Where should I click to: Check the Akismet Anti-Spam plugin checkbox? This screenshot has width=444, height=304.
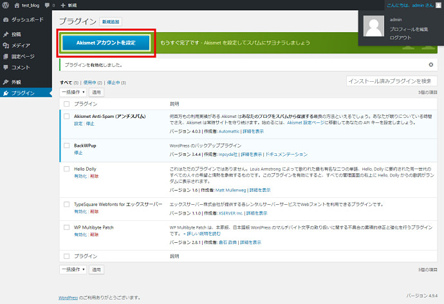66,116
